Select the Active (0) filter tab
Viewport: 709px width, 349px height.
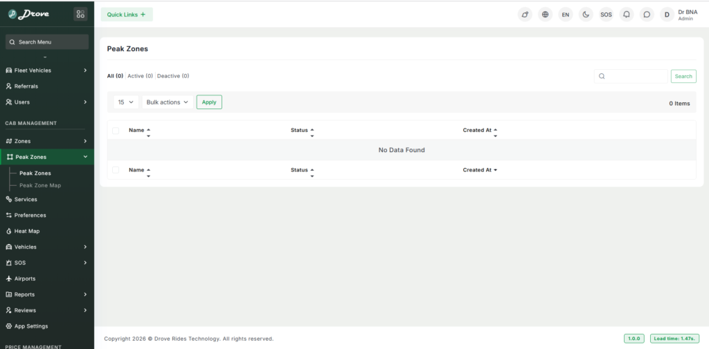(x=140, y=76)
